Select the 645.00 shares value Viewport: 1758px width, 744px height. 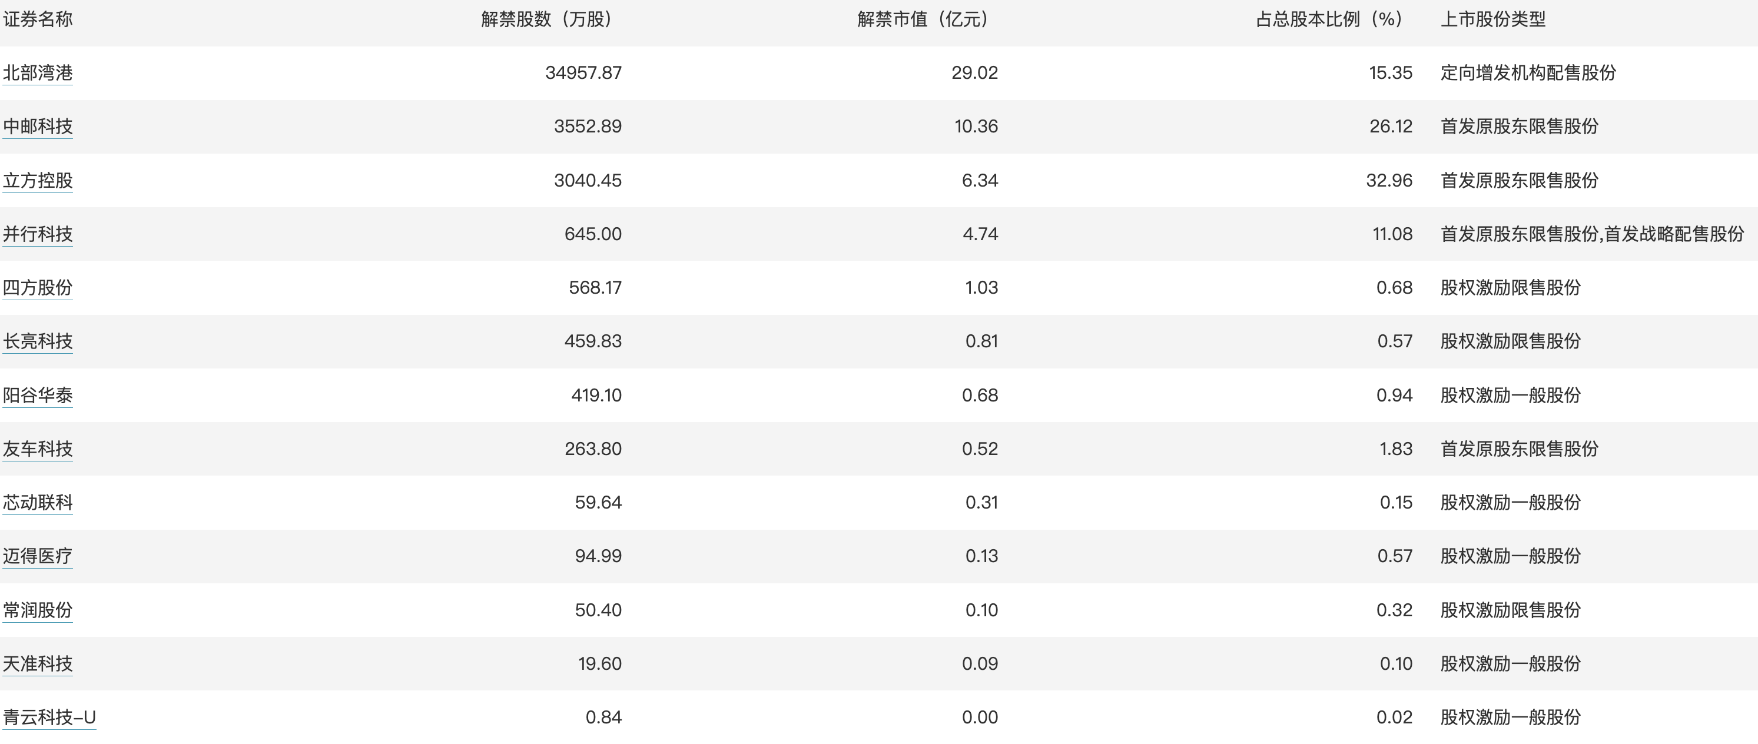(593, 234)
